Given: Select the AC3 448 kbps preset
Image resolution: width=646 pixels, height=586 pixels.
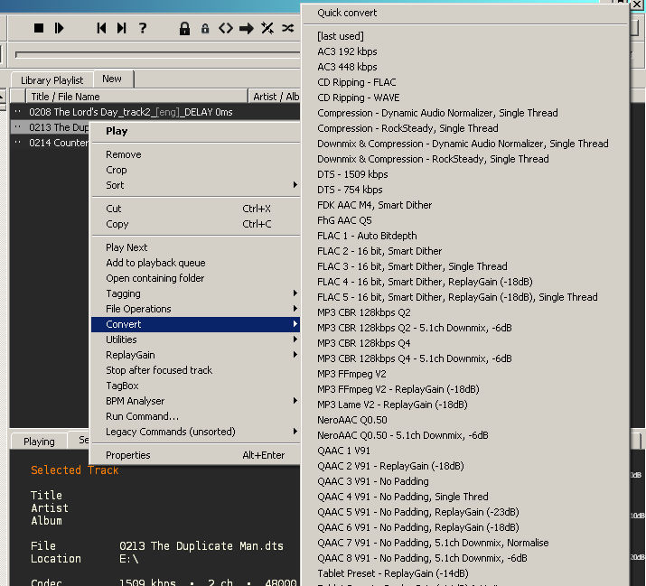Looking at the screenshot, I should 464,67.
